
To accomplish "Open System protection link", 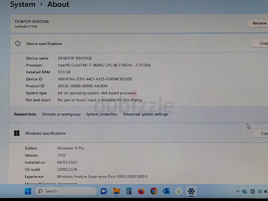I will coord(102,114).
